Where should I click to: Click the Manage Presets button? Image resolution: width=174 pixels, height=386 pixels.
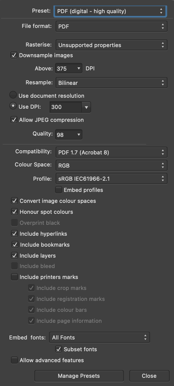(79, 376)
